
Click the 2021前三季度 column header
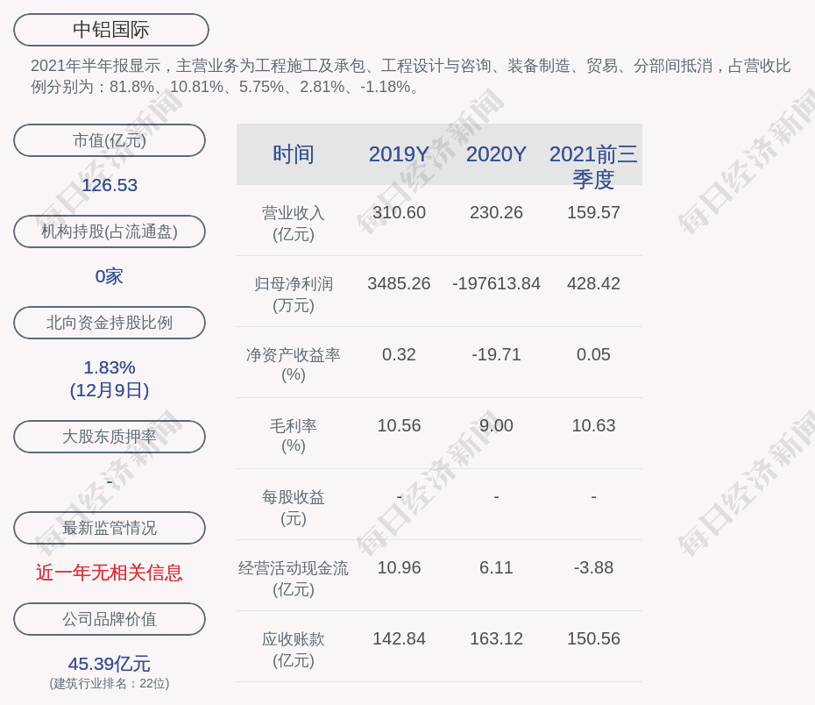pyautogui.click(x=593, y=167)
